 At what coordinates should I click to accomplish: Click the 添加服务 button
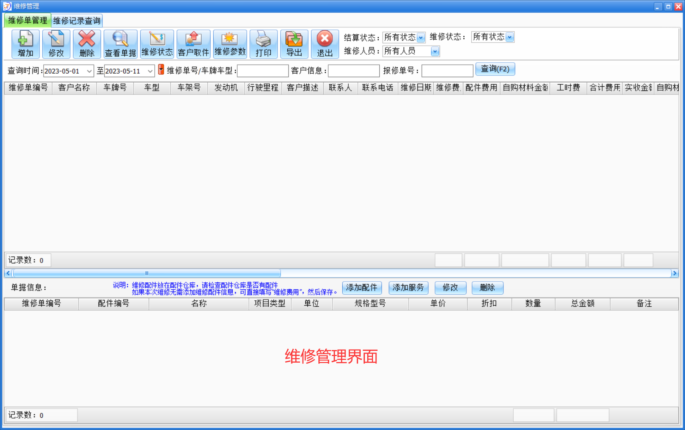tap(408, 288)
